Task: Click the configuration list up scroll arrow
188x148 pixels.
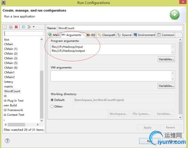Action: 42,39
